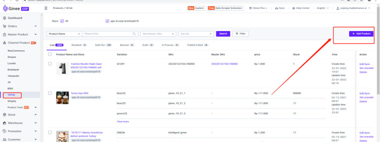The image size is (380, 142).
Task: Open WooCommerce channel in sidebar
Action: point(16,51)
